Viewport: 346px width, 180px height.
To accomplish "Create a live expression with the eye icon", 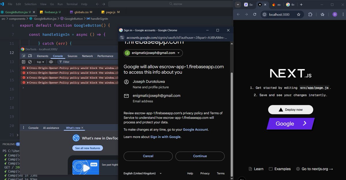I will [51, 62].
